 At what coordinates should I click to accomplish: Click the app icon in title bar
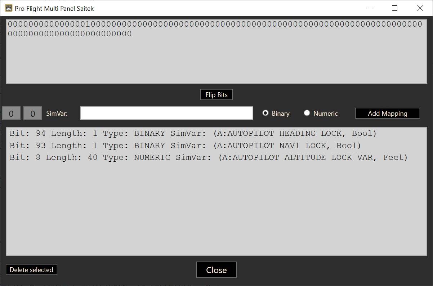coord(8,8)
